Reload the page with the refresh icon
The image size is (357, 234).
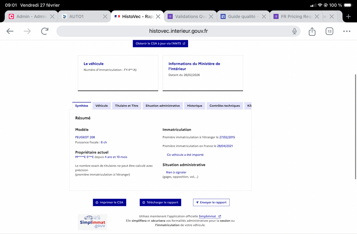[x=45, y=31]
